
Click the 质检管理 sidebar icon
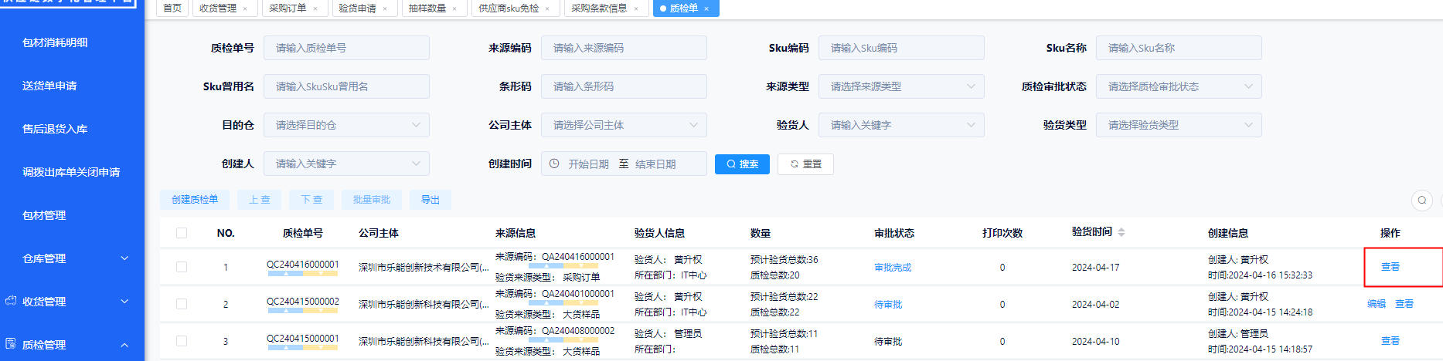(x=11, y=344)
